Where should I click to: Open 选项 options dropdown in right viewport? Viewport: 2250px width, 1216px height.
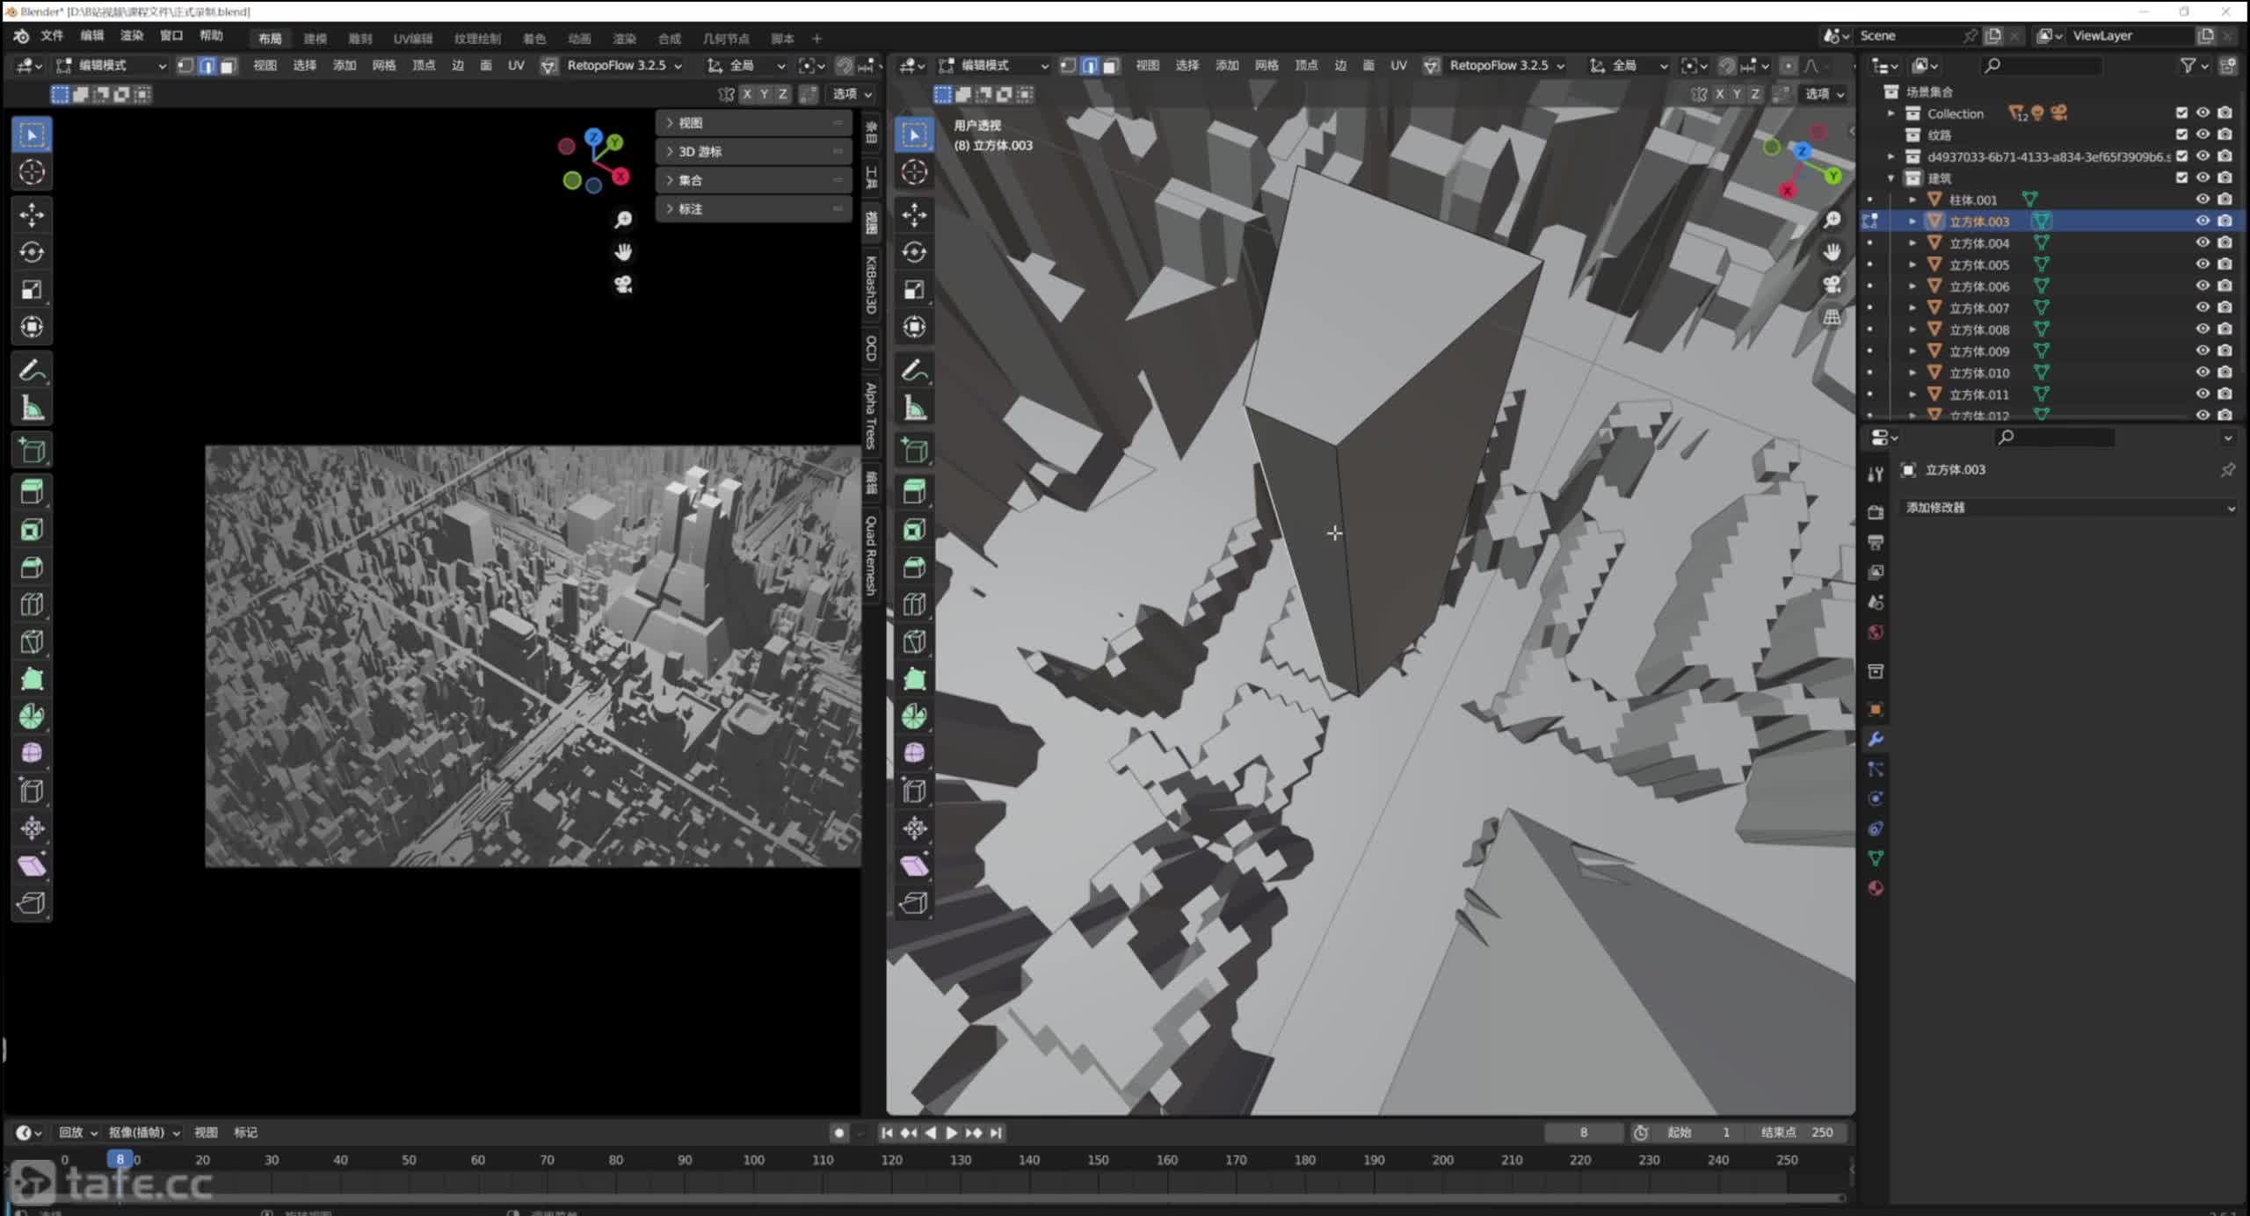tap(1824, 94)
